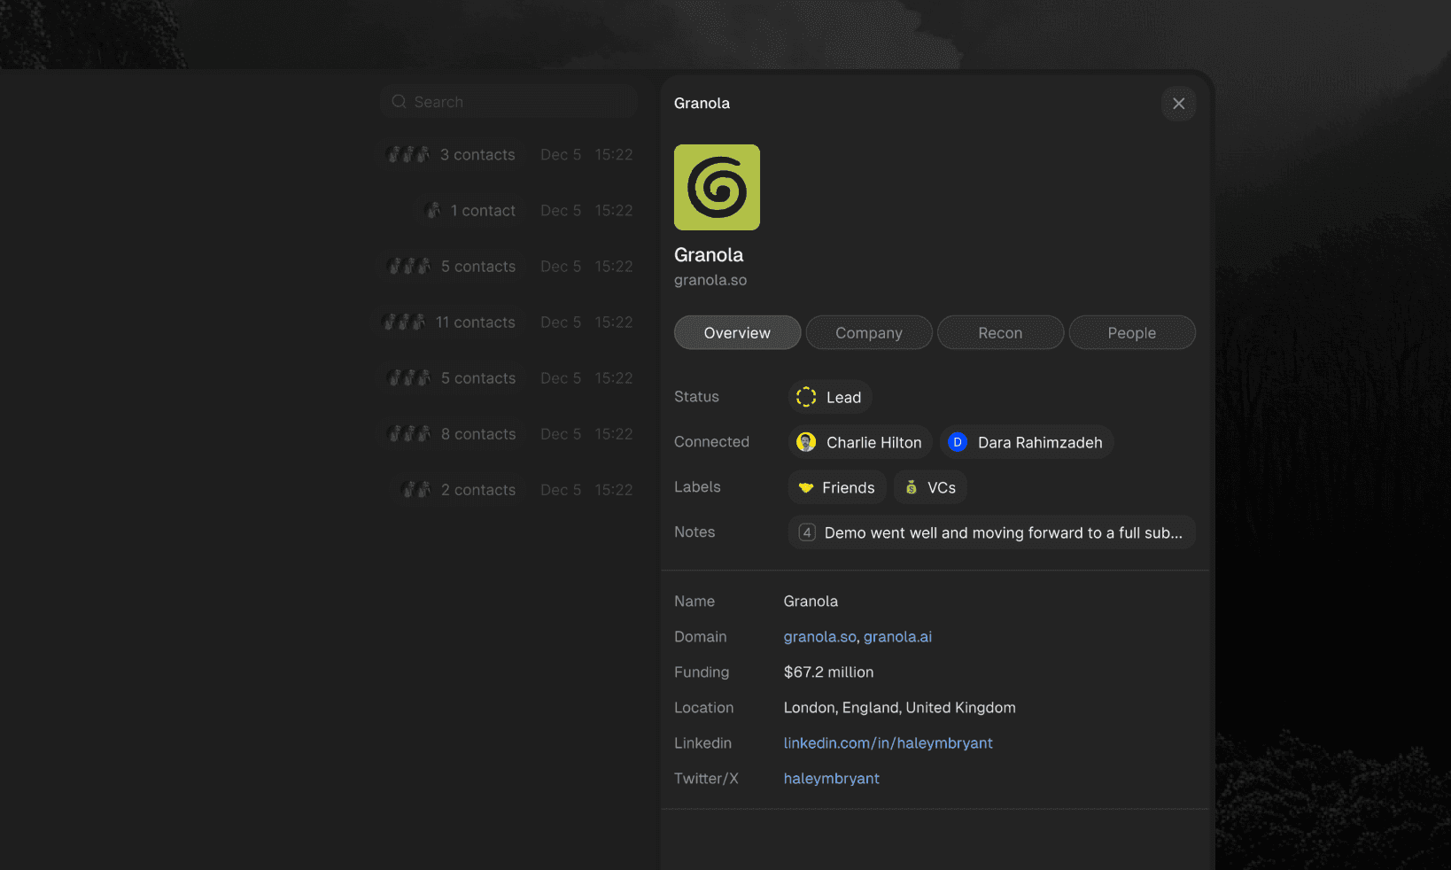Viewport: 1451px width, 870px height.
Task: Click the money bag VCs icon
Action: click(911, 487)
